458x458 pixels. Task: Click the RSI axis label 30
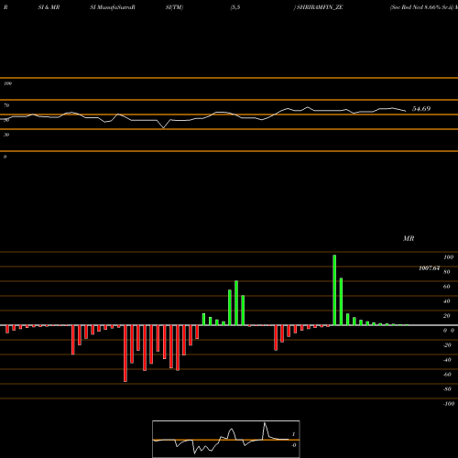(6, 135)
